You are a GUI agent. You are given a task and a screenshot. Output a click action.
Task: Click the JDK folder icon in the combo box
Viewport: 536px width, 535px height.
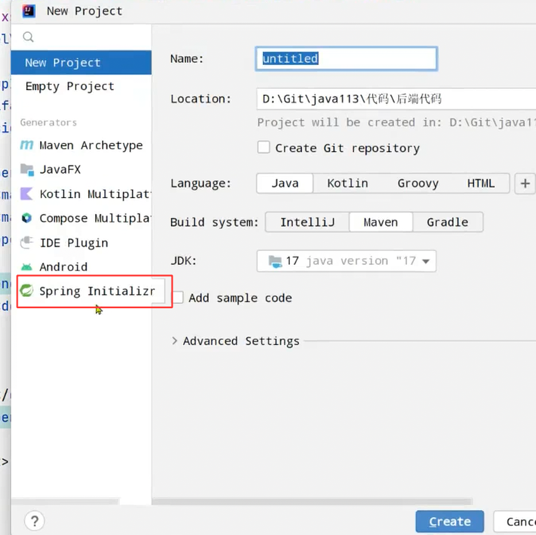coord(275,261)
